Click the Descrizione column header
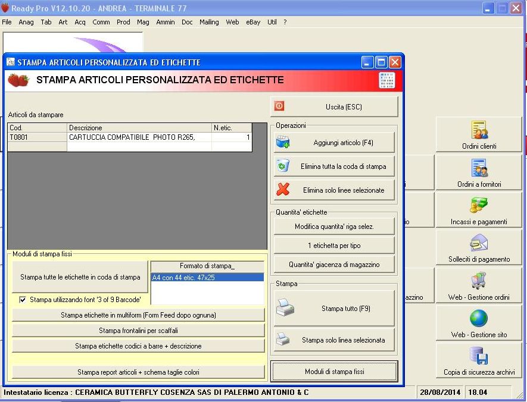This screenshot has height=402, width=527. [139, 127]
